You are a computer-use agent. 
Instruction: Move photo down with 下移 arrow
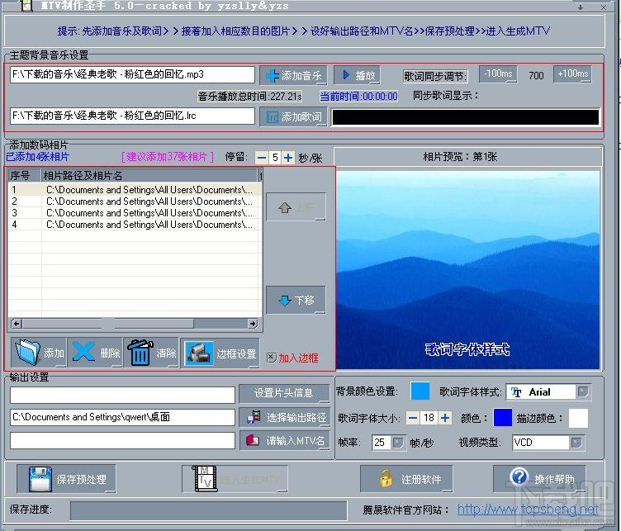296,300
